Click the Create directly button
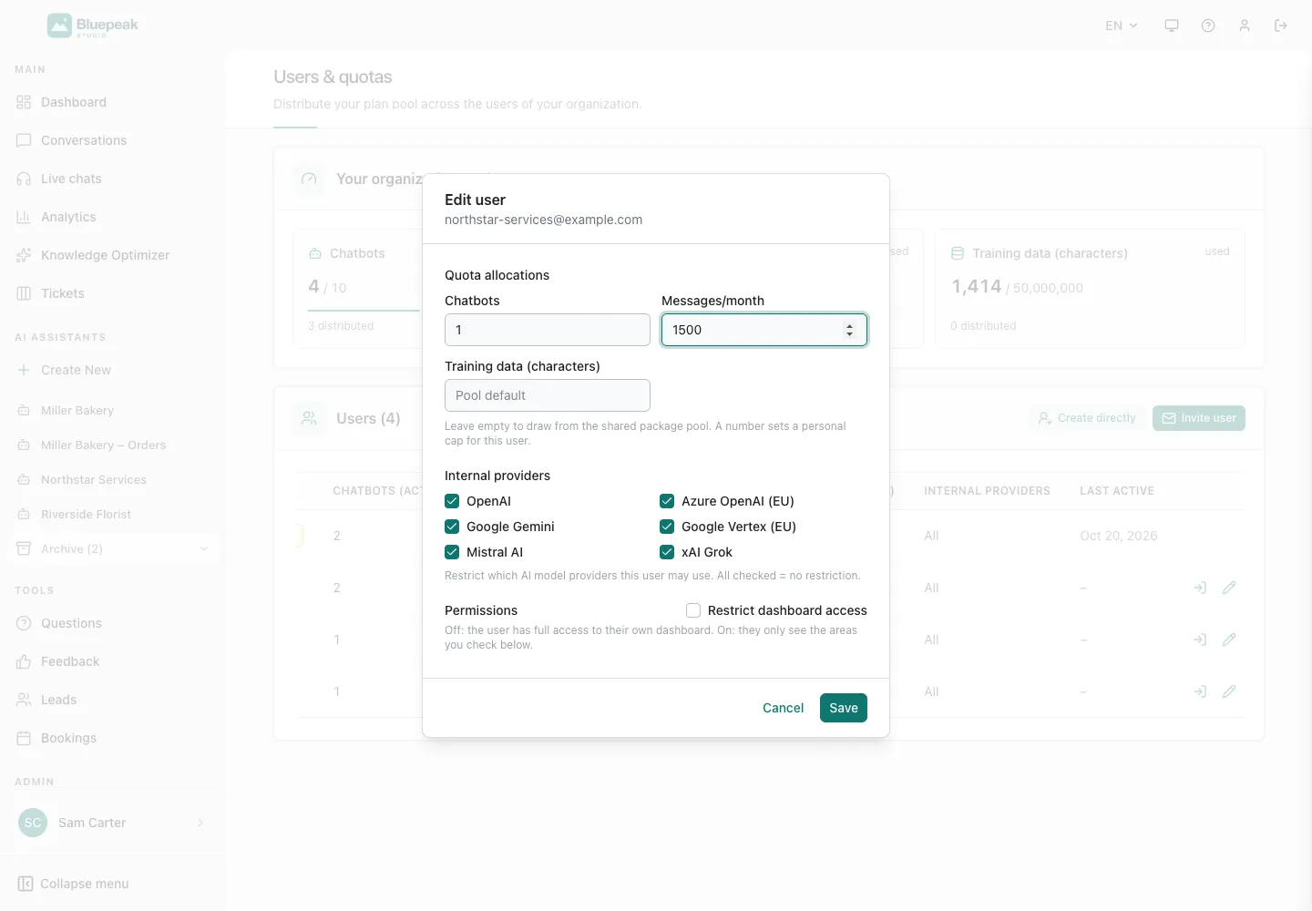The image size is (1312, 911). click(1087, 418)
